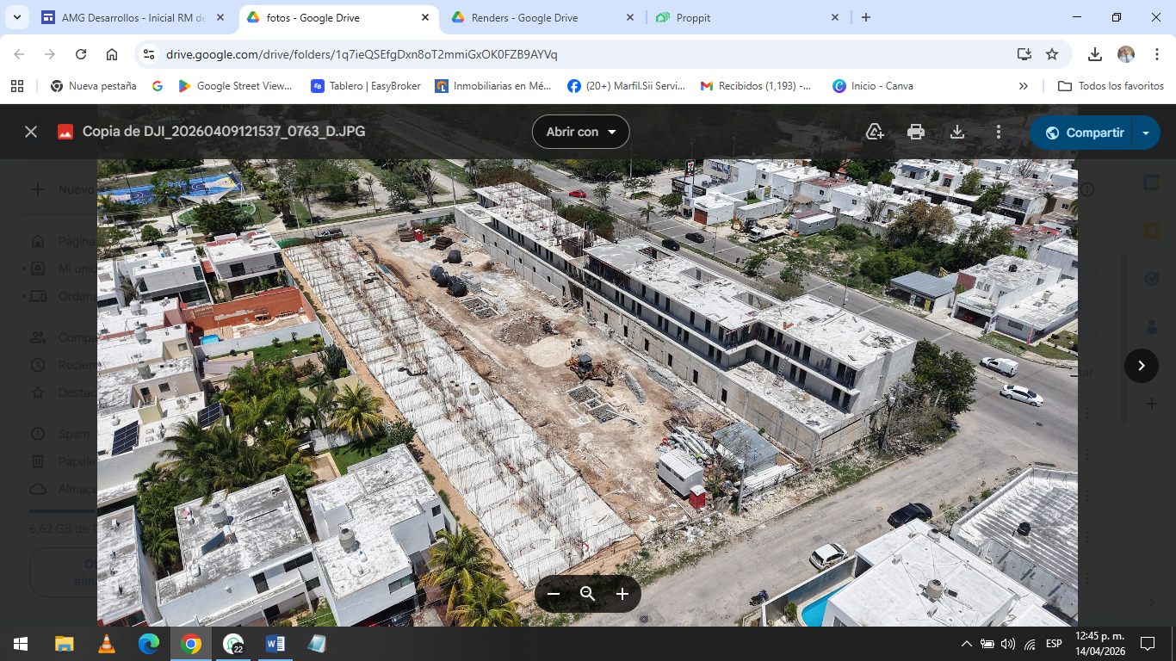The width and height of the screenshot is (1176, 661).
Task: Navigate back in Chrome
Action: pyautogui.click(x=19, y=54)
